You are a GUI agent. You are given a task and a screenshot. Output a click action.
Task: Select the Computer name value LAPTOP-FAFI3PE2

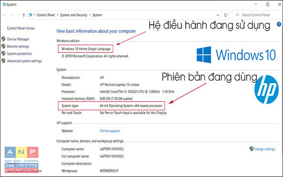[x=112, y=149]
